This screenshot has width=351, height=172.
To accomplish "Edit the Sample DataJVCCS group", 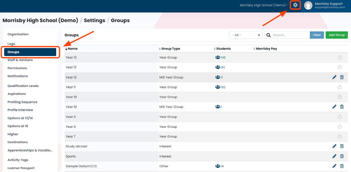I will pos(334,166).
